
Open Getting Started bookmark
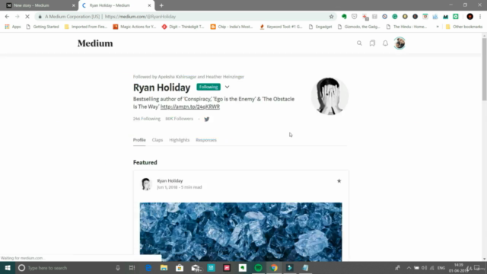click(43, 27)
